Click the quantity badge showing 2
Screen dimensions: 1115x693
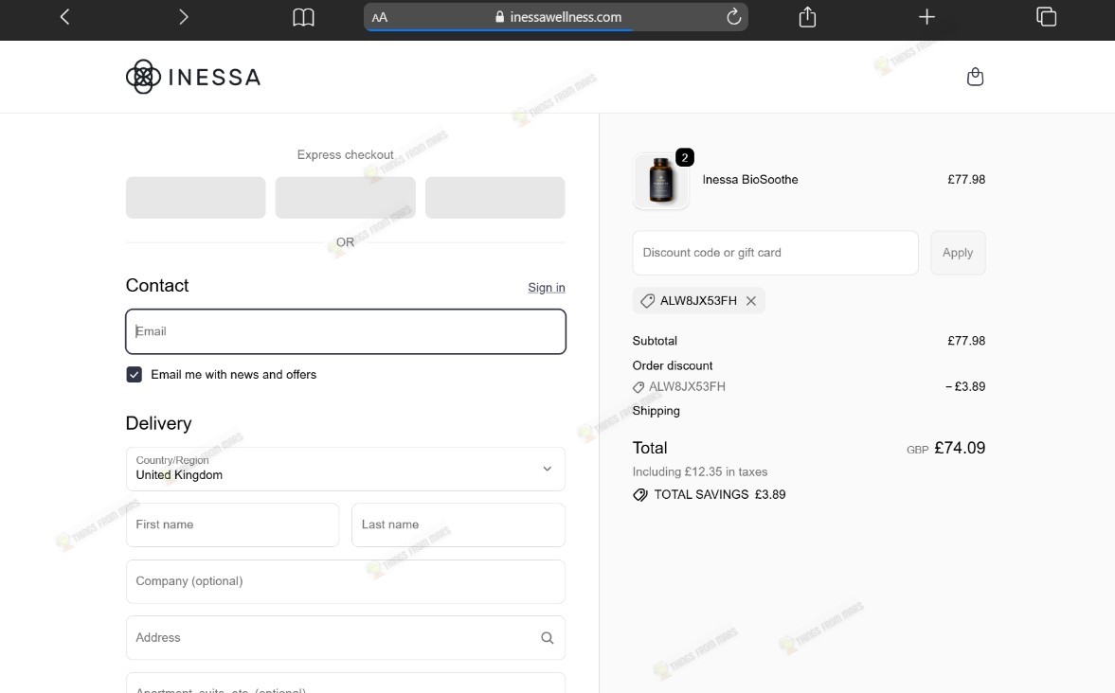(x=684, y=157)
